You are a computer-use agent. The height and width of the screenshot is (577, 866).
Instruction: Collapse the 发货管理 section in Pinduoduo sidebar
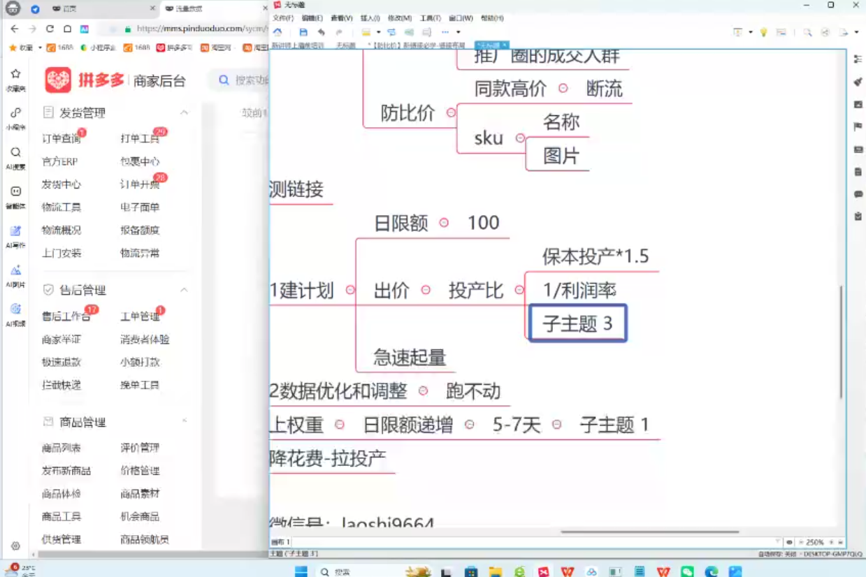[x=185, y=112]
